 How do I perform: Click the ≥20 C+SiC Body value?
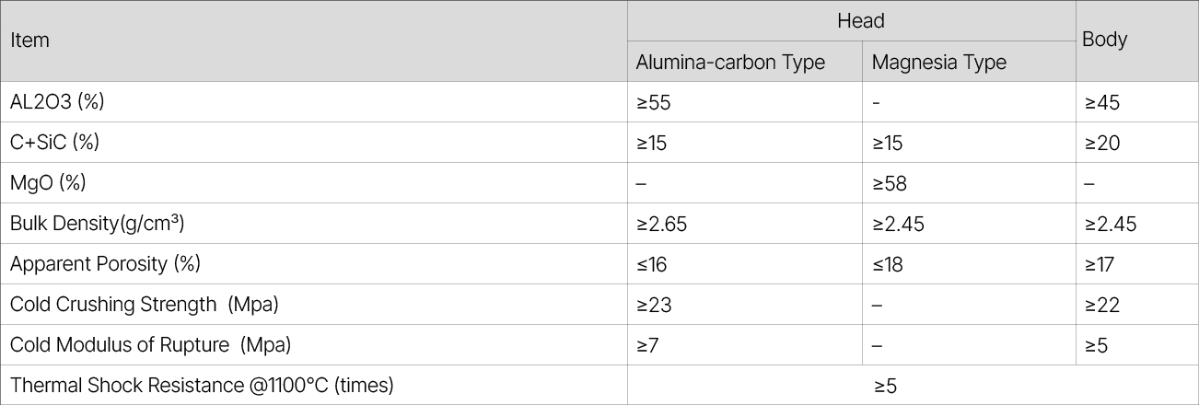[x=1102, y=143]
